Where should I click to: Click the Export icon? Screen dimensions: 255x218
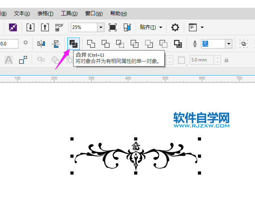[x=45, y=27]
